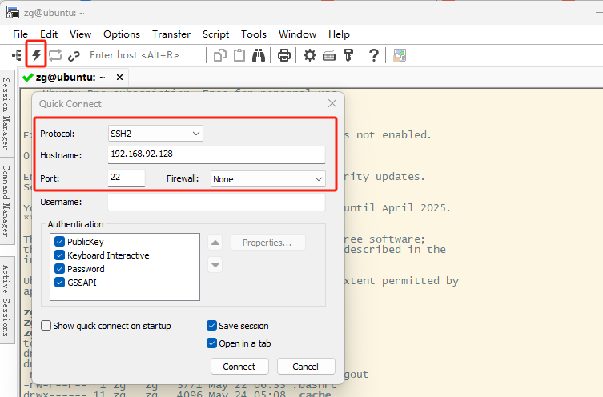
Task: Open the Session Manager side tab
Action: click(6, 114)
